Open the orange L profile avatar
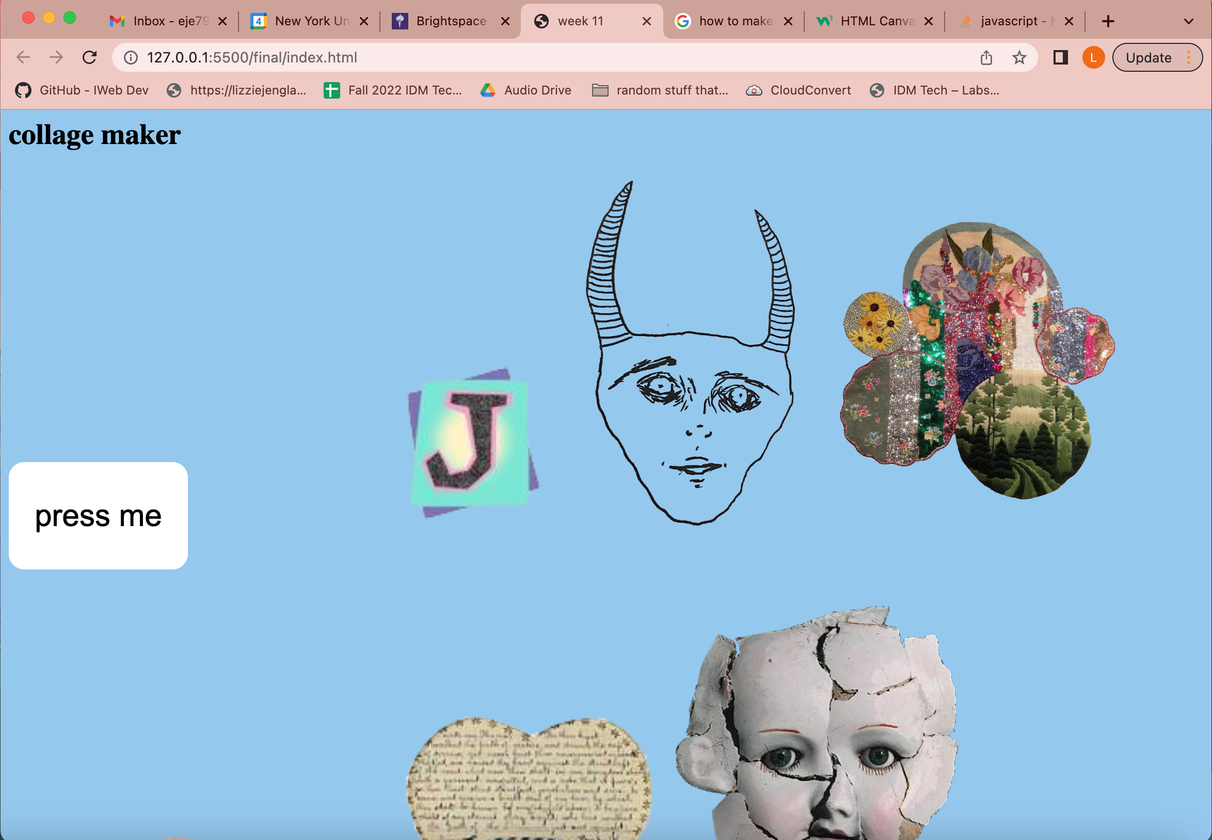Screen dimensions: 1212x840 [x=1093, y=57]
